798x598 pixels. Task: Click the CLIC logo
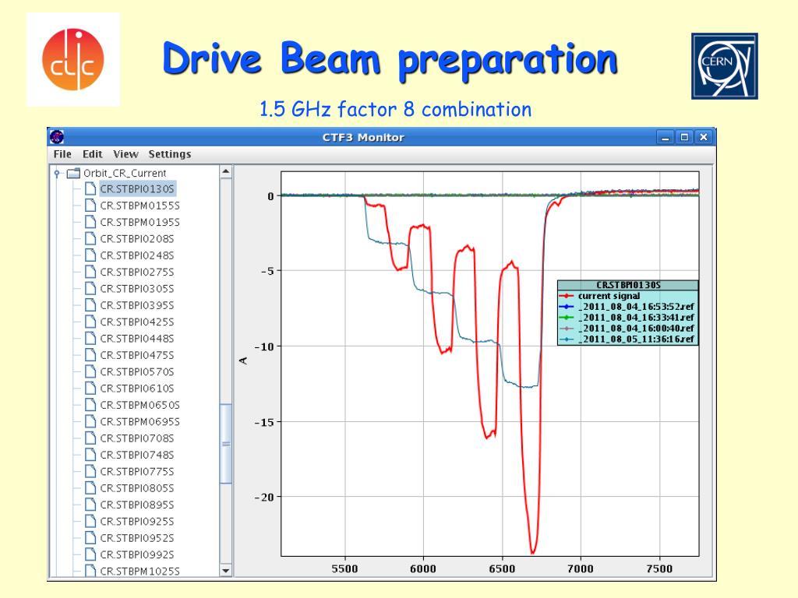click(73, 59)
